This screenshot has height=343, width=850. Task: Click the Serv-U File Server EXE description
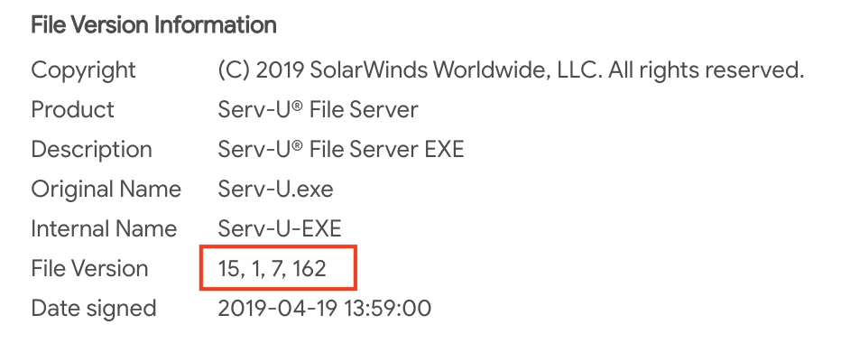(x=341, y=150)
